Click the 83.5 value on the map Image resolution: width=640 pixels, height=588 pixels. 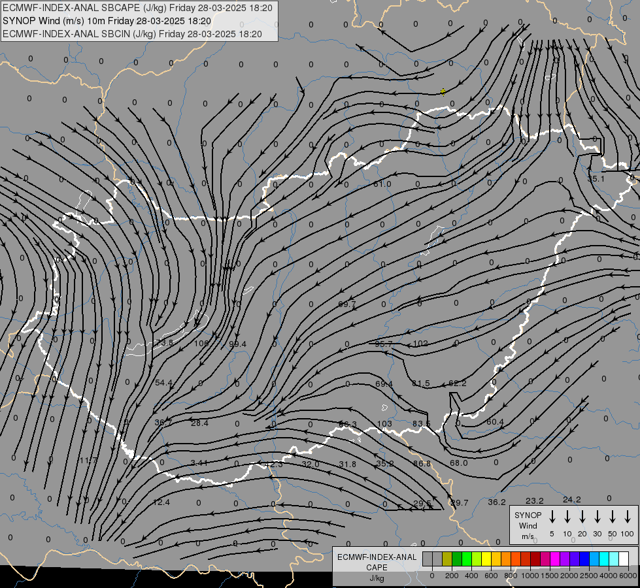click(x=421, y=423)
